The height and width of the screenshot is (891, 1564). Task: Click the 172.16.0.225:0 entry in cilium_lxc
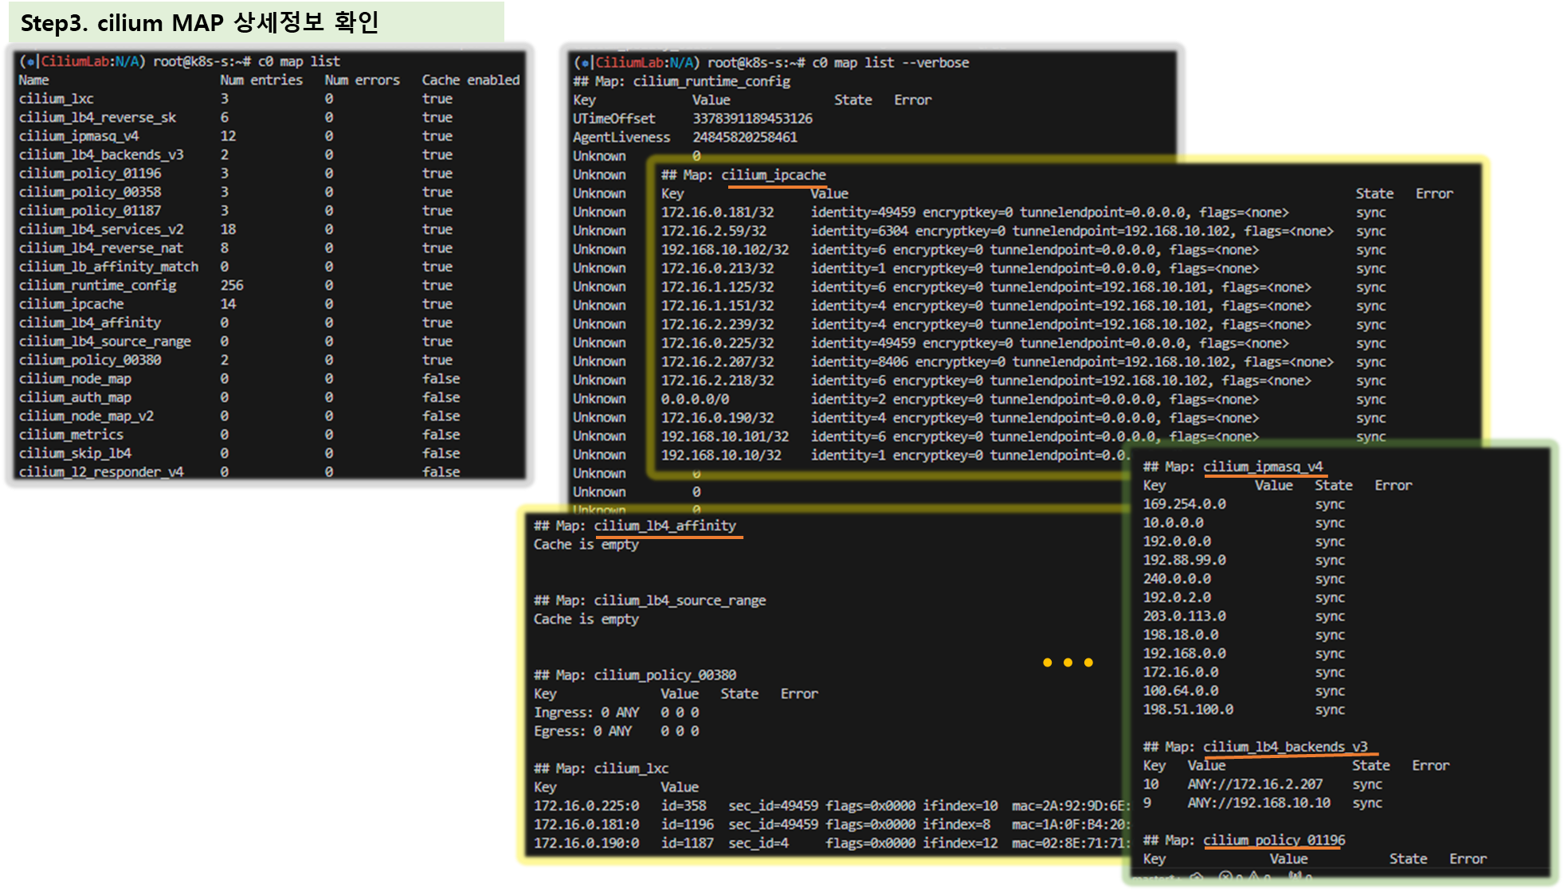point(586,806)
